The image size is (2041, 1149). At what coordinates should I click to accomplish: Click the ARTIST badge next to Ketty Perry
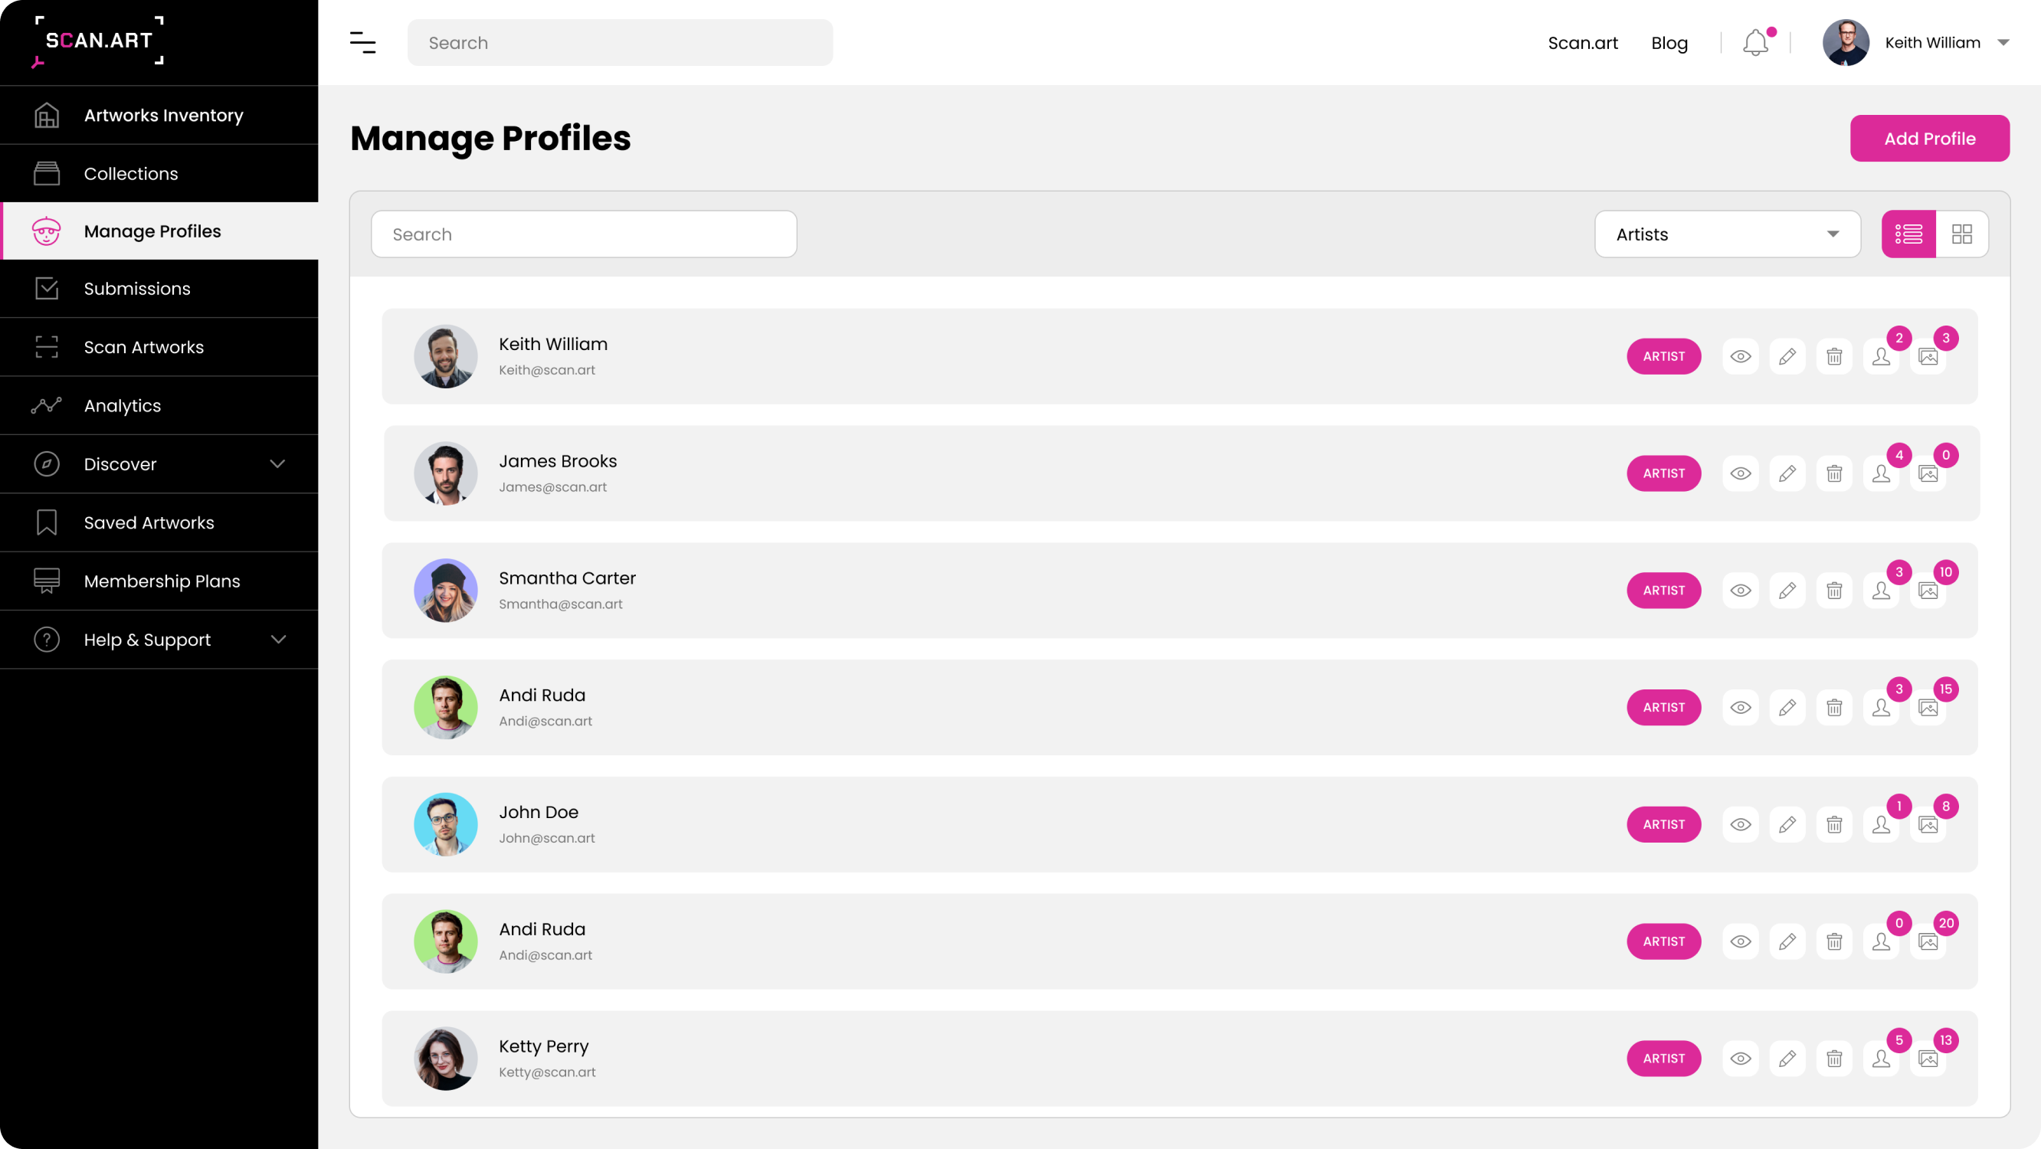1664,1058
